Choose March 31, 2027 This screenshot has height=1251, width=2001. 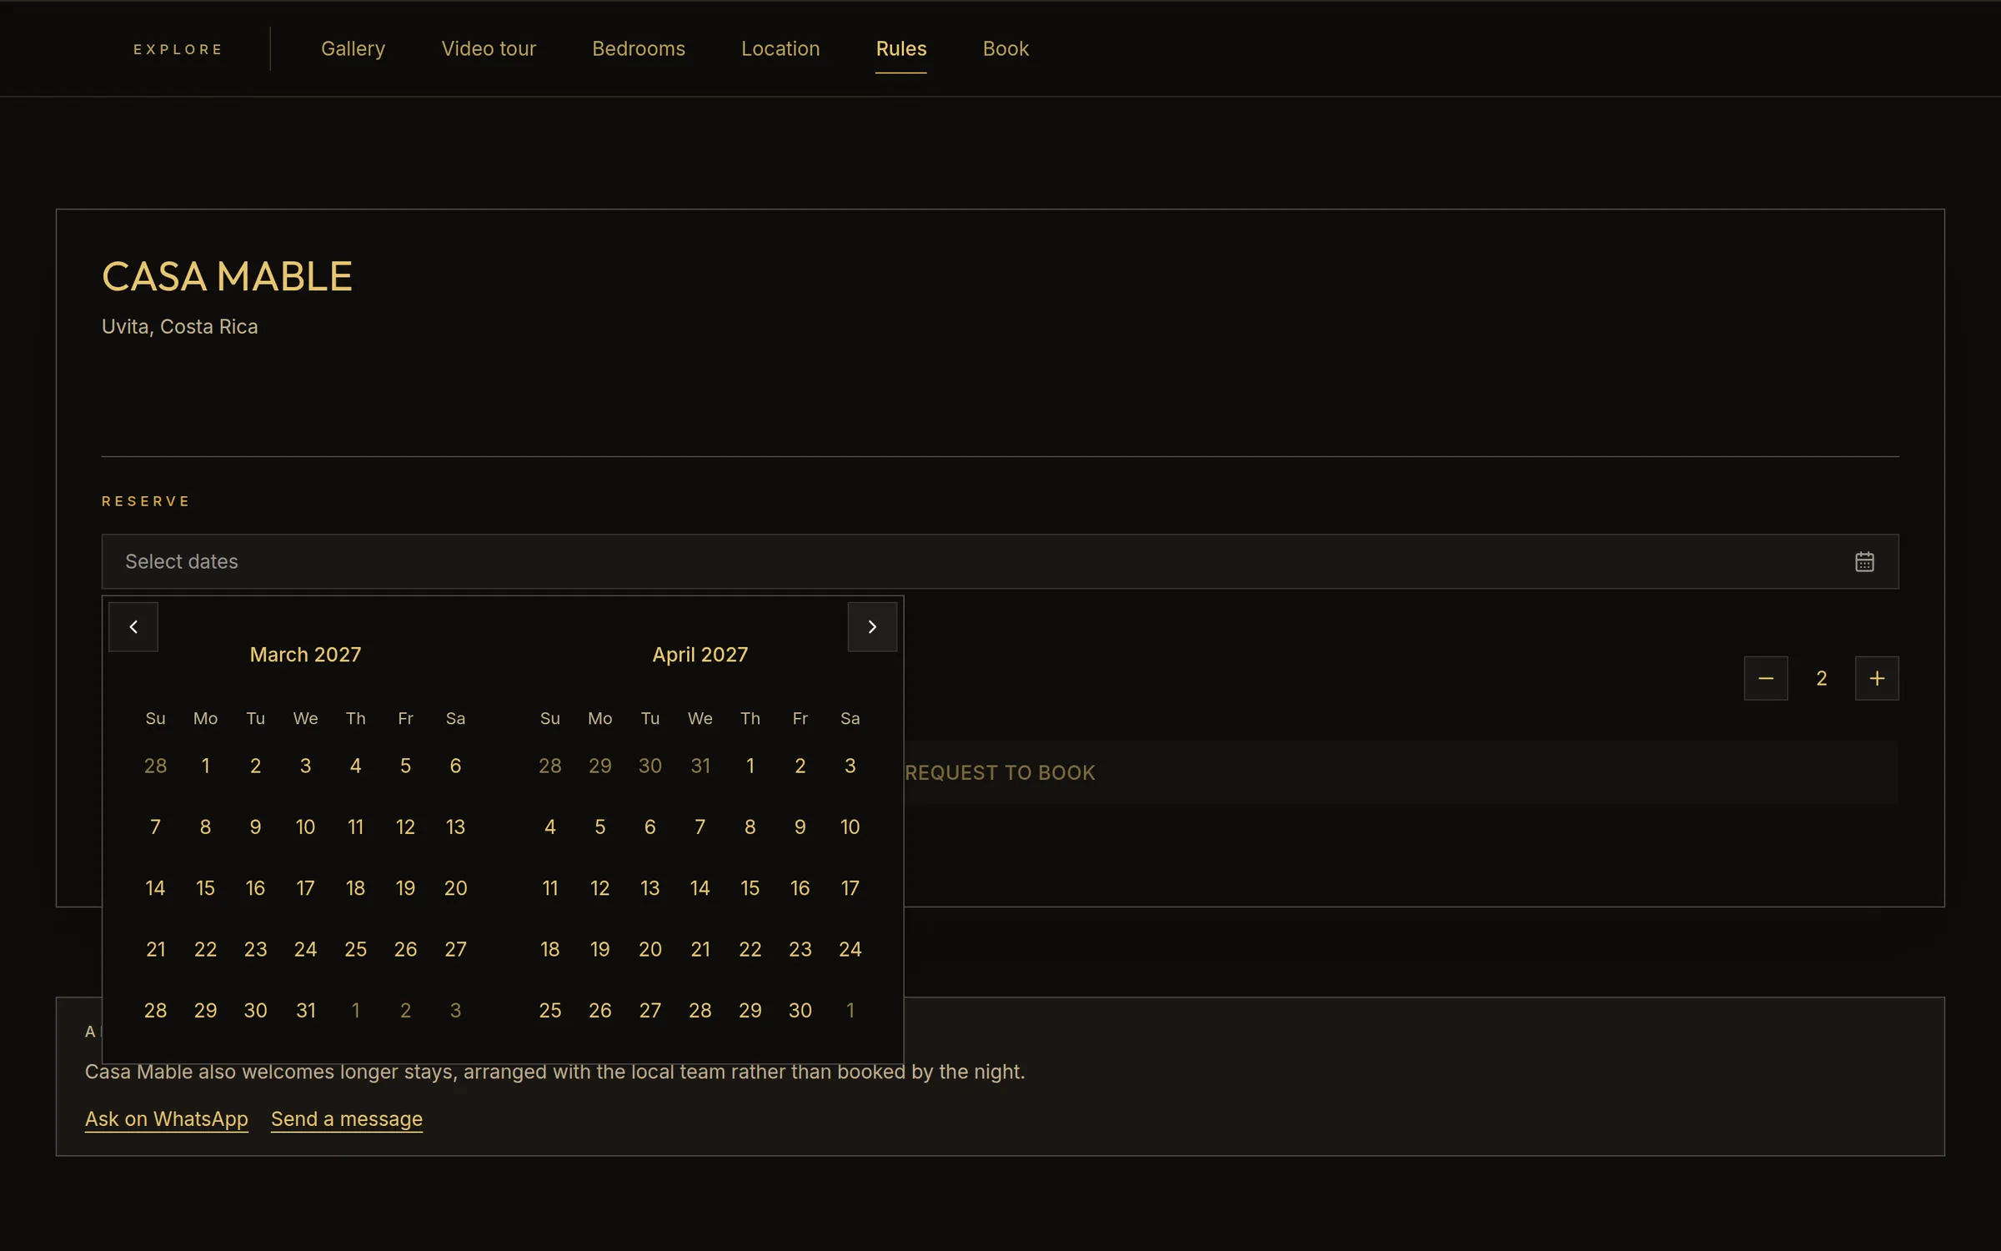(x=305, y=1010)
